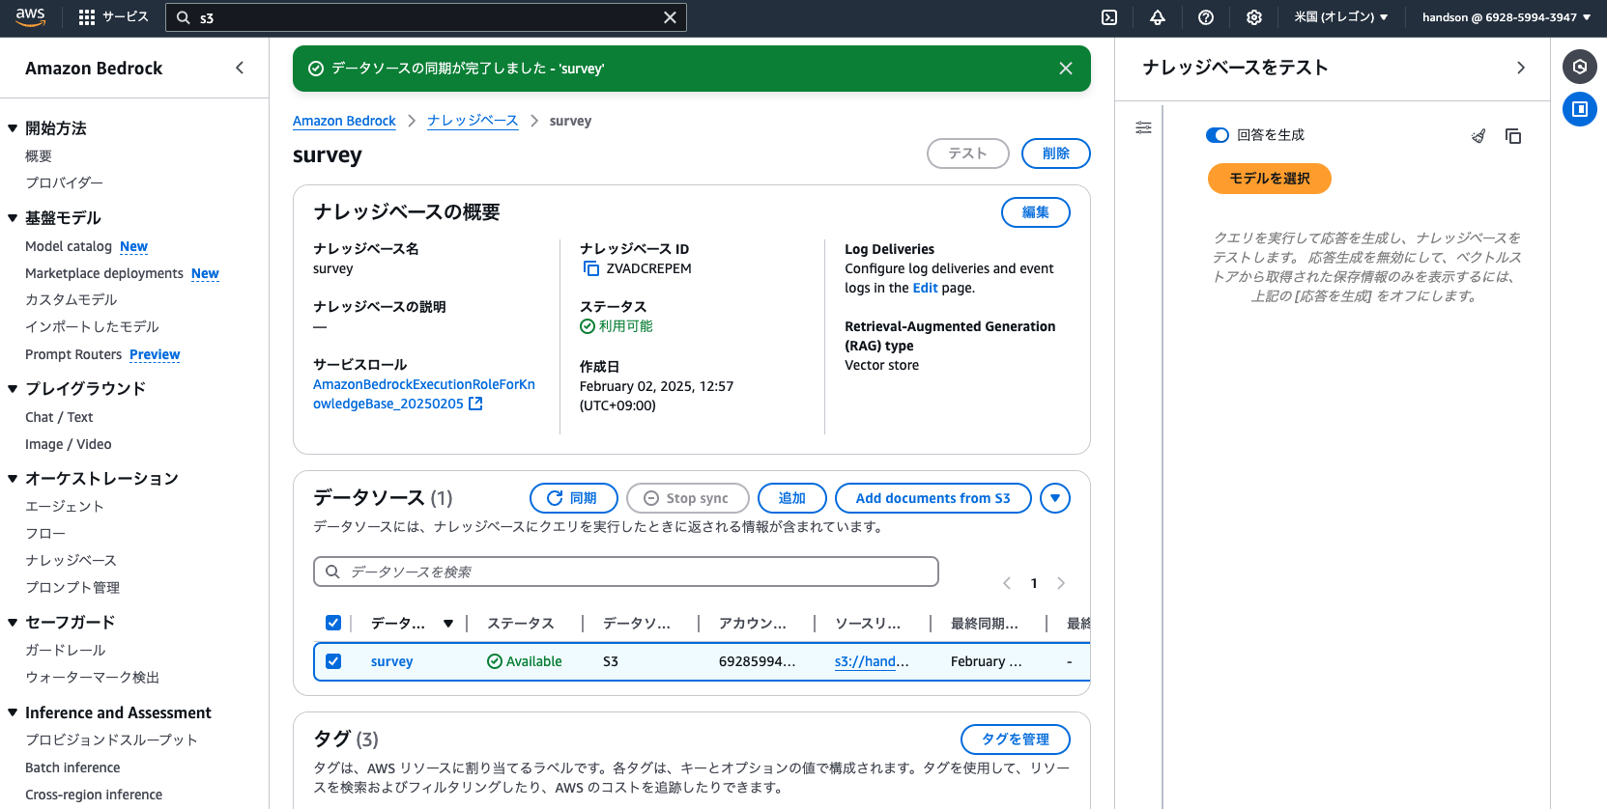Open the AmazonBedrockExecutionRole link
1607x809 pixels.
pyautogui.click(x=424, y=394)
